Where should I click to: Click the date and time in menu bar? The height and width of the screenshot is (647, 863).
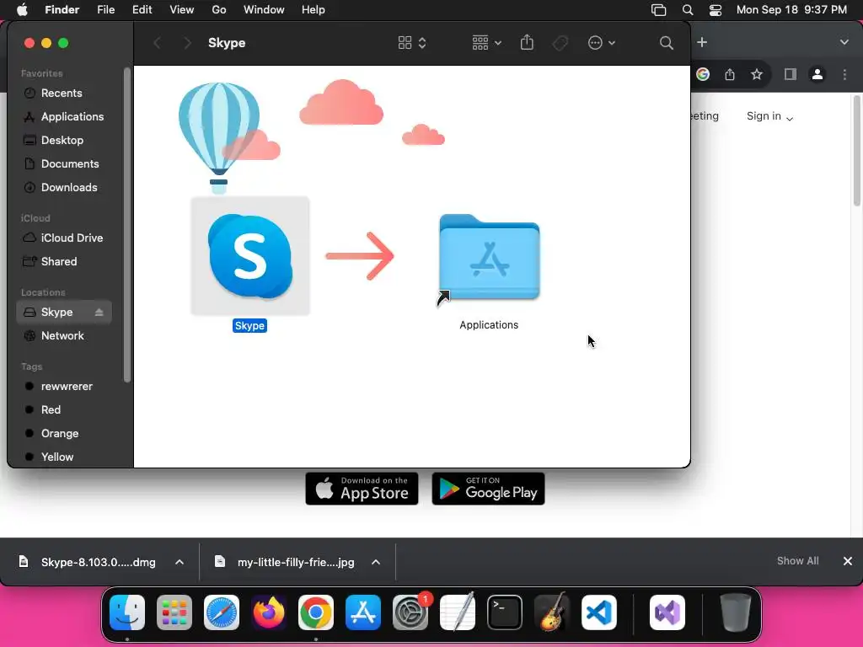pos(791,10)
